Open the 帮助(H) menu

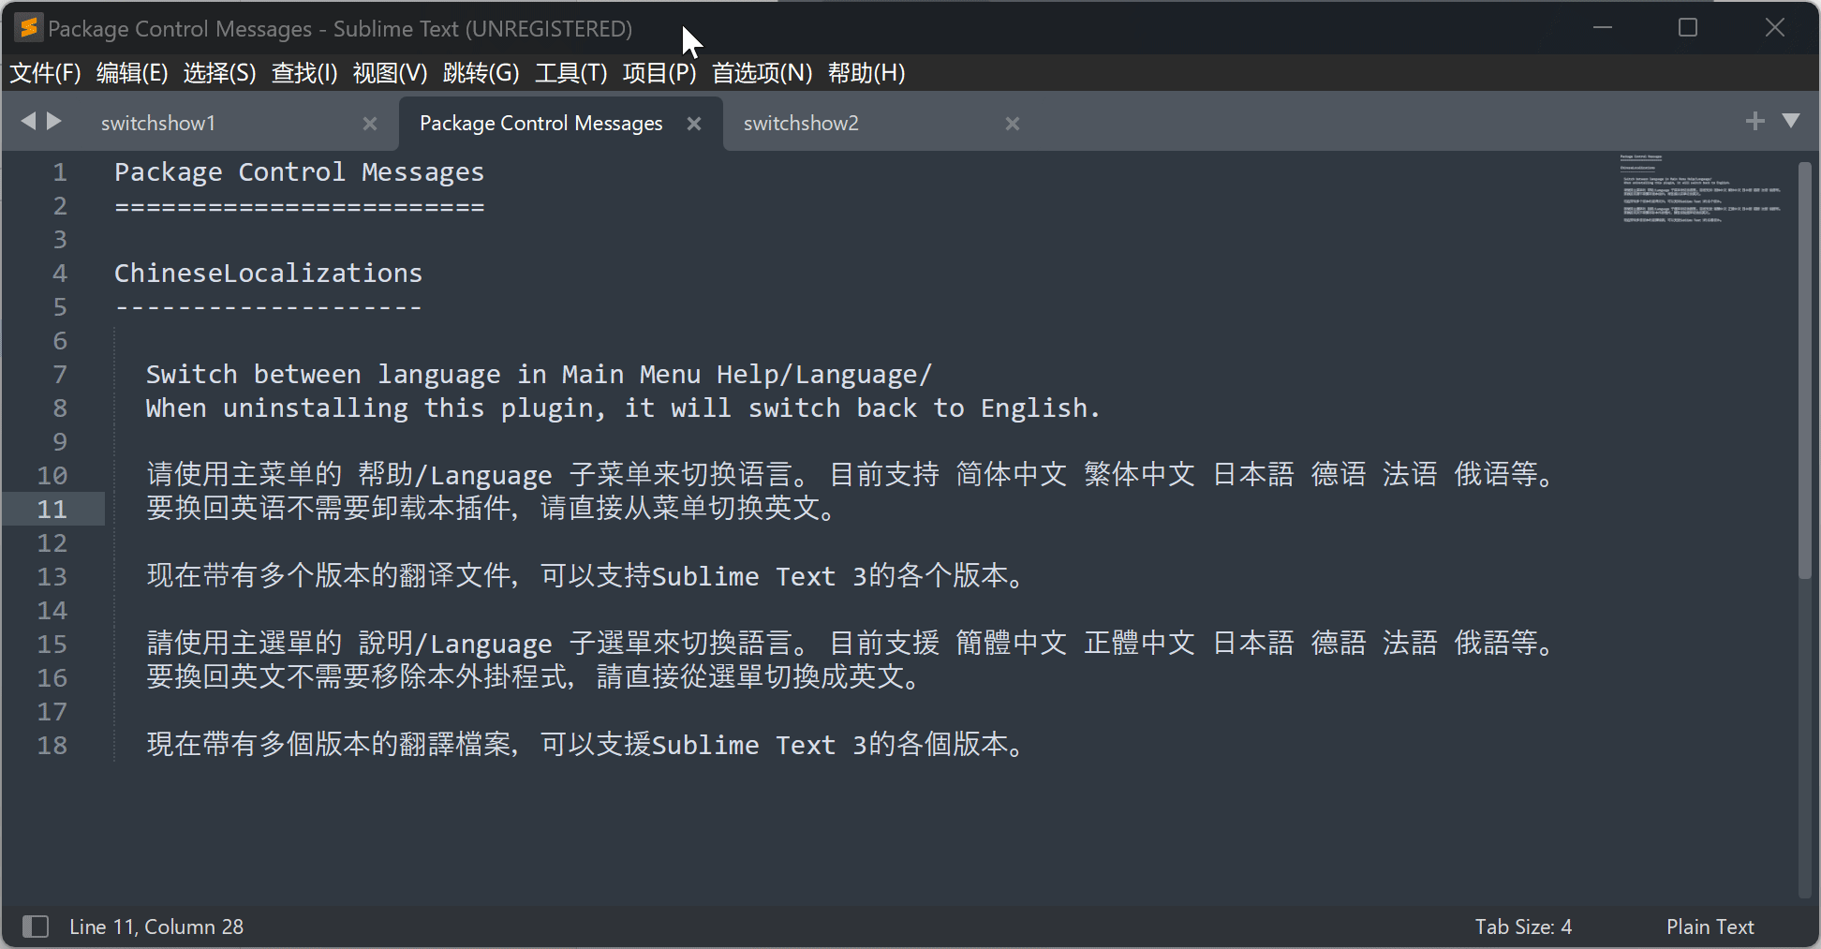(866, 73)
